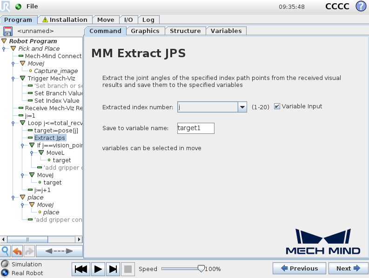Select the Set Branch Value command
369x278 pixels.
58,93
